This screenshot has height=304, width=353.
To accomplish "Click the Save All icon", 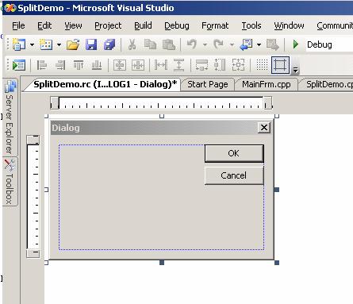I will pos(109,44).
